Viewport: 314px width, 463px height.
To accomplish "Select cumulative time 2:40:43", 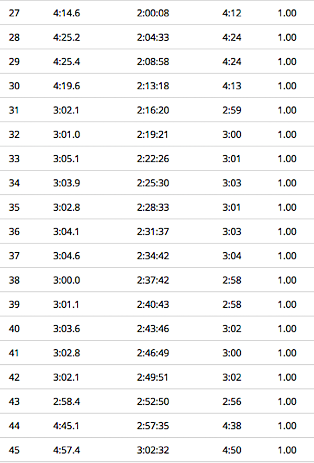I will coord(153,304).
